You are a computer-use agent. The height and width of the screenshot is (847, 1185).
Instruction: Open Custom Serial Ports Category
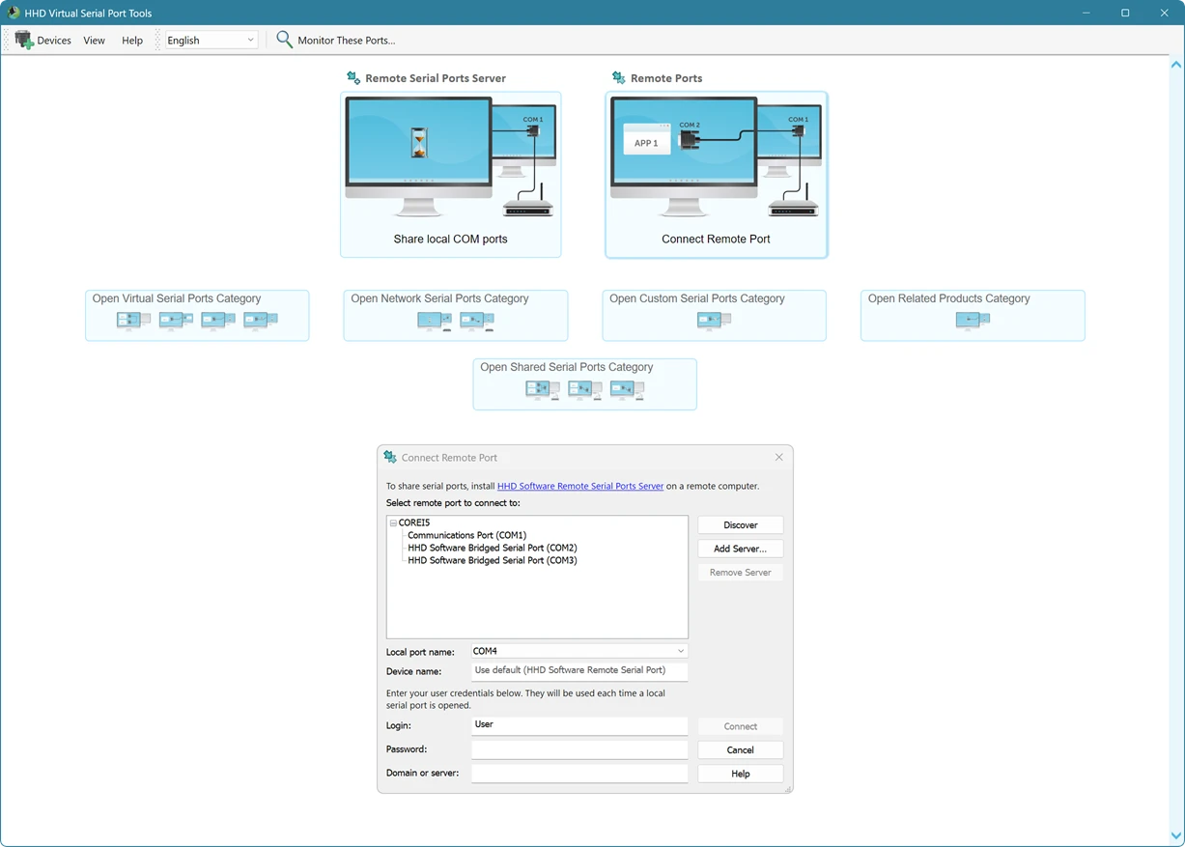pyautogui.click(x=714, y=315)
